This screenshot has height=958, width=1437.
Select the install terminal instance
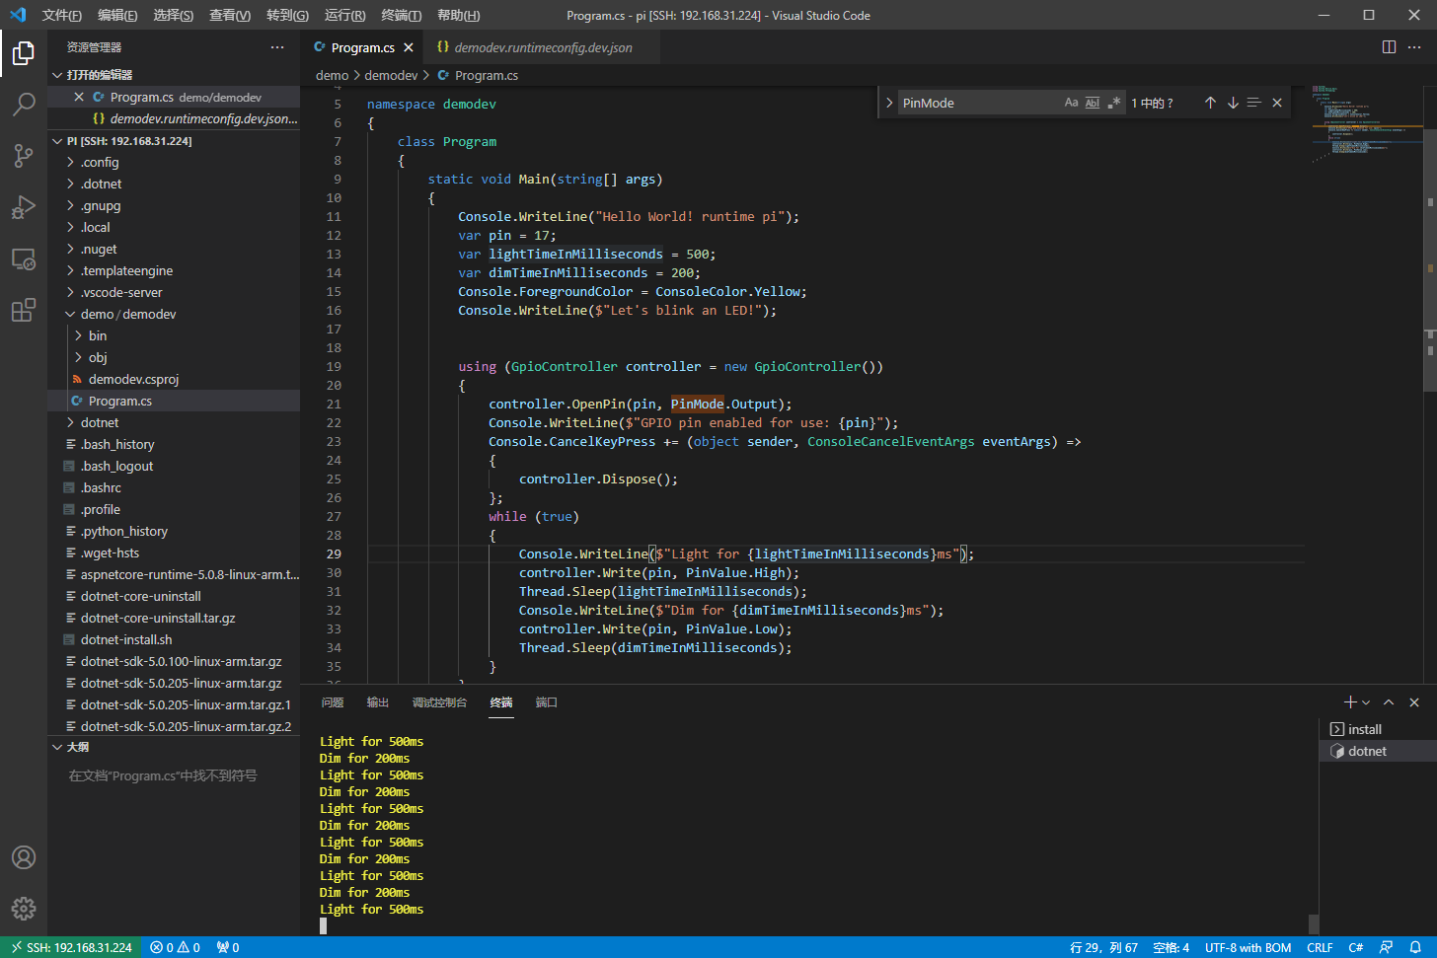(1378, 729)
